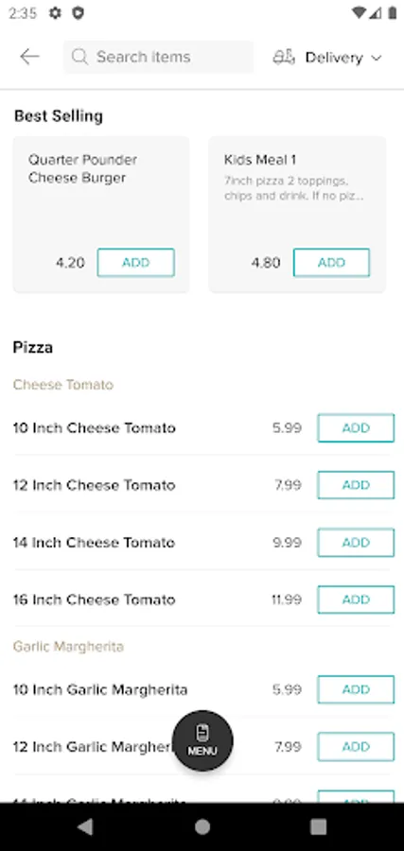This screenshot has height=851, width=404.
Task: Add 12 Inch Garlic Margherita pizza
Action: [356, 747]
